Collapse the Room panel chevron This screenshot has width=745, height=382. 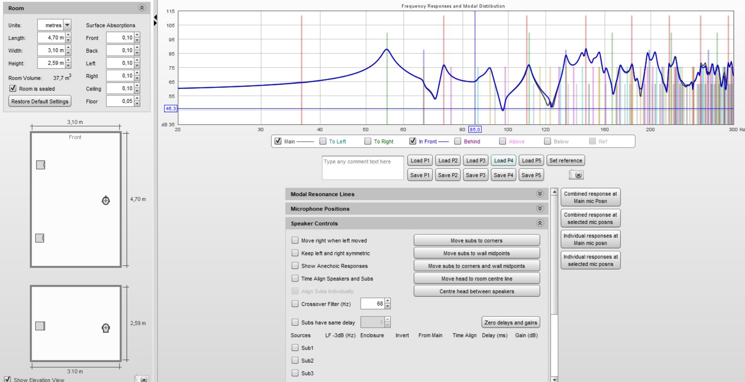142,8
